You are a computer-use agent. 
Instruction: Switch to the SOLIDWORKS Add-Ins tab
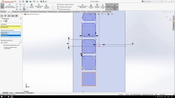point(94,12)
